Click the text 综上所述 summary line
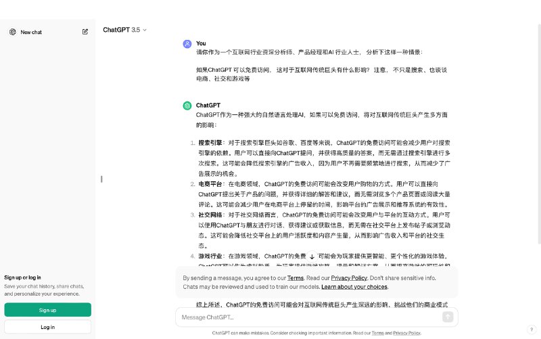The image size is (541, 339). [x=322, y=304]
